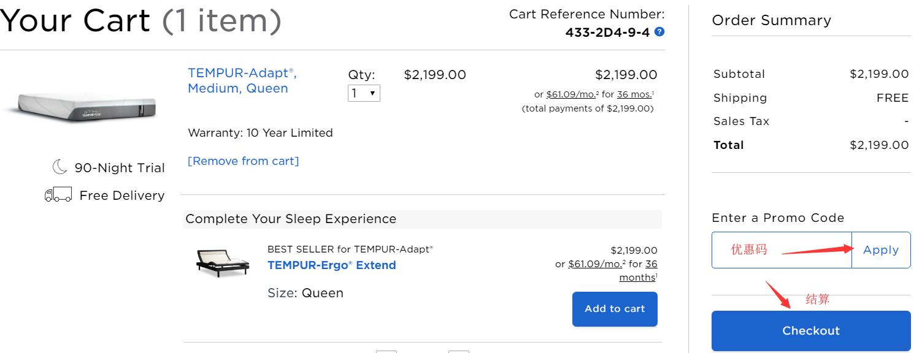922x353 pixels.
Task: Click the mattress $61.09/mo. financing link
Action: 572,95
